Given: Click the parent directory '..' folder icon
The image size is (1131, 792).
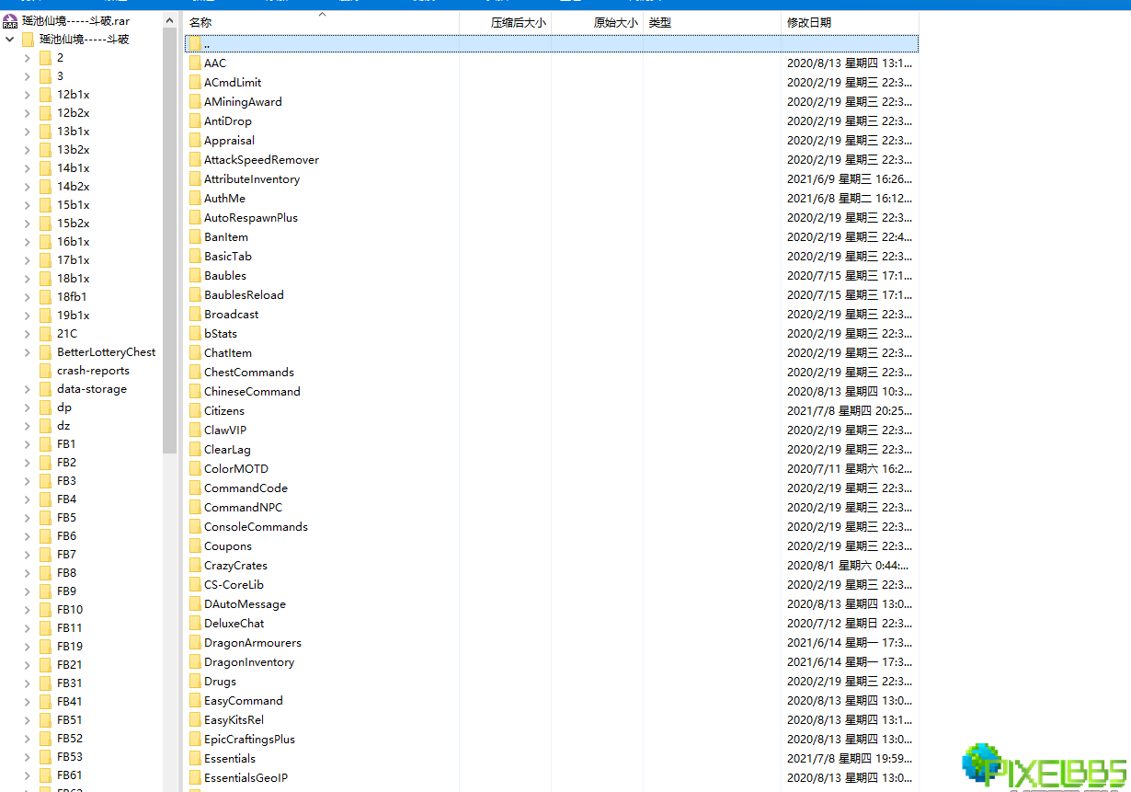Looking at the screenshot, I should coord(194,43).
